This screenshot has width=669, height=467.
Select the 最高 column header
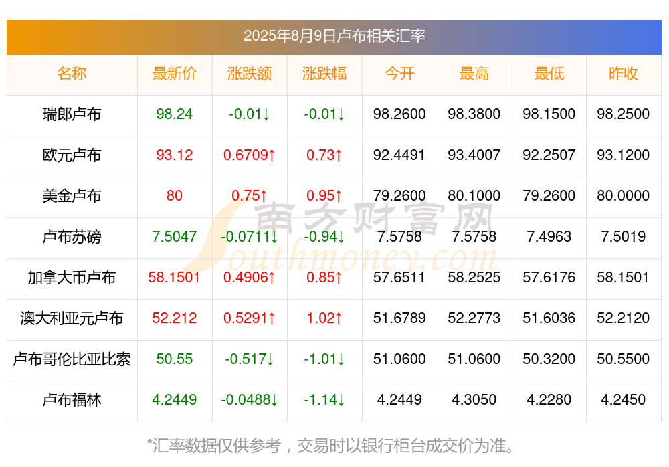[x=474, y=74]
